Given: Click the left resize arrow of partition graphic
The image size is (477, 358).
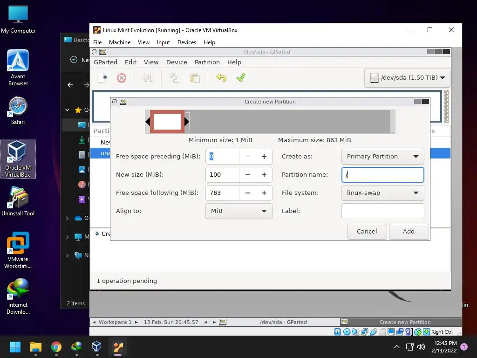Looking at the screenshot, I should point(148,122).
